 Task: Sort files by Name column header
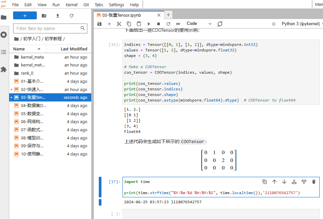pyautogui.click(x=28, y=49)
